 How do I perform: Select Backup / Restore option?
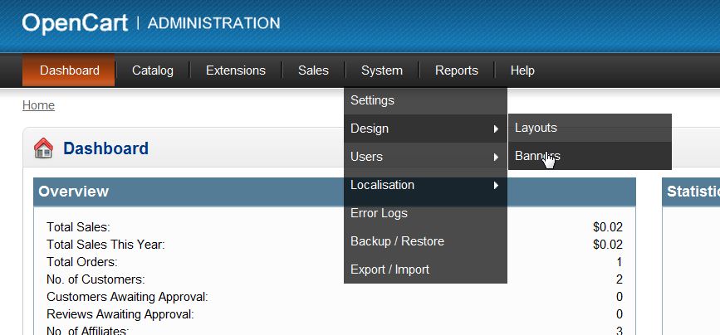(x=397, y=241)
